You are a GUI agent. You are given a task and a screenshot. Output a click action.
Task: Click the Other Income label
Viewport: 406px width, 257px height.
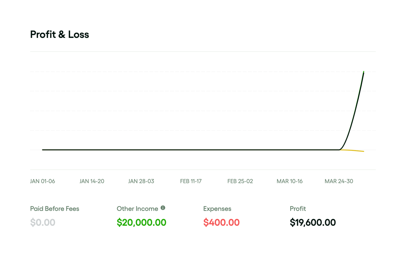(137, 209)
